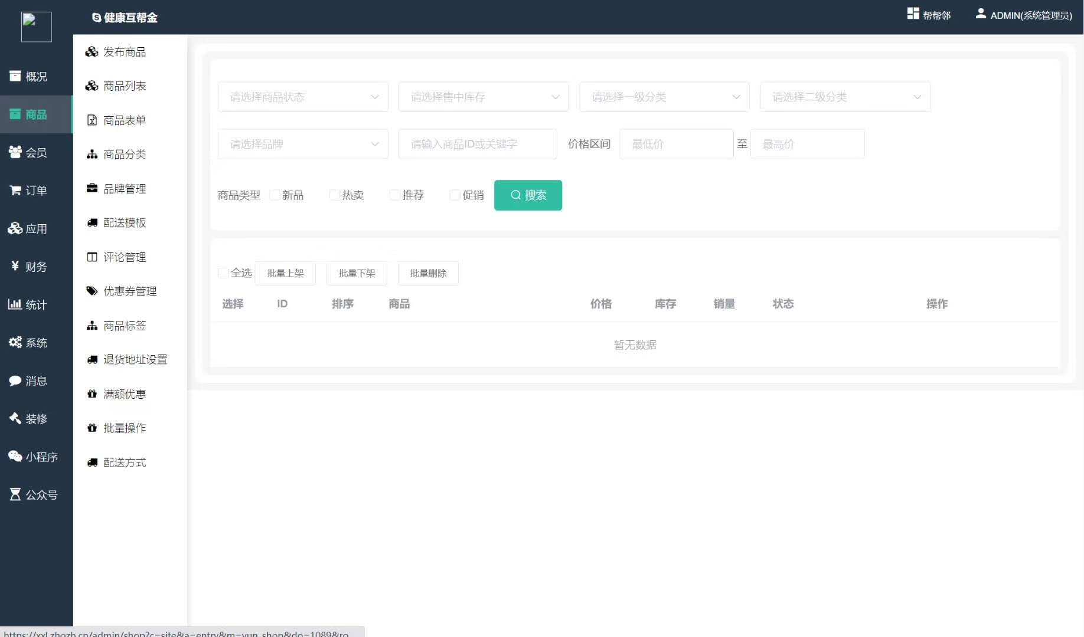The width and height of the screenshot is (1084, 637).
Task: Click the 批量删除 button
Action: click(428, 273)
